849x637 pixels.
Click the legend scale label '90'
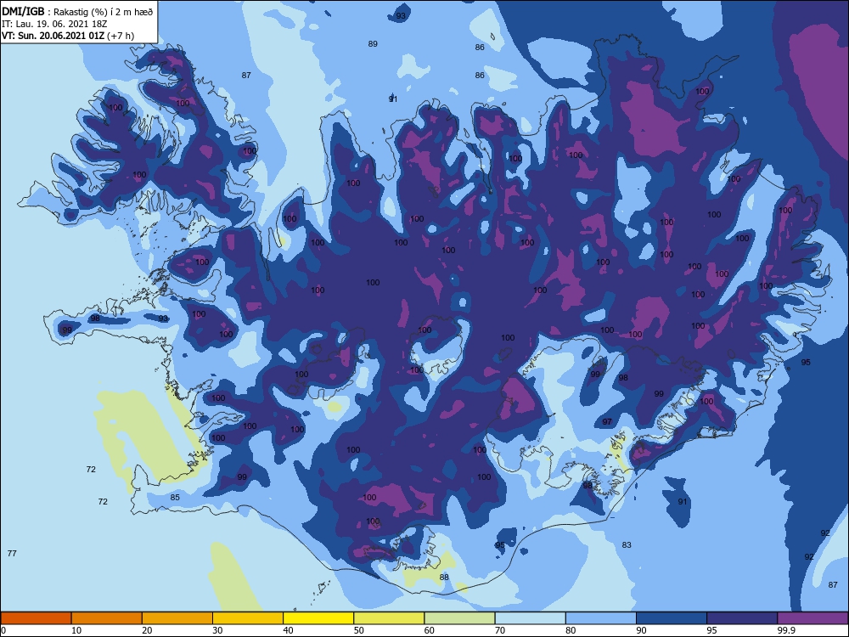point(641,630)
